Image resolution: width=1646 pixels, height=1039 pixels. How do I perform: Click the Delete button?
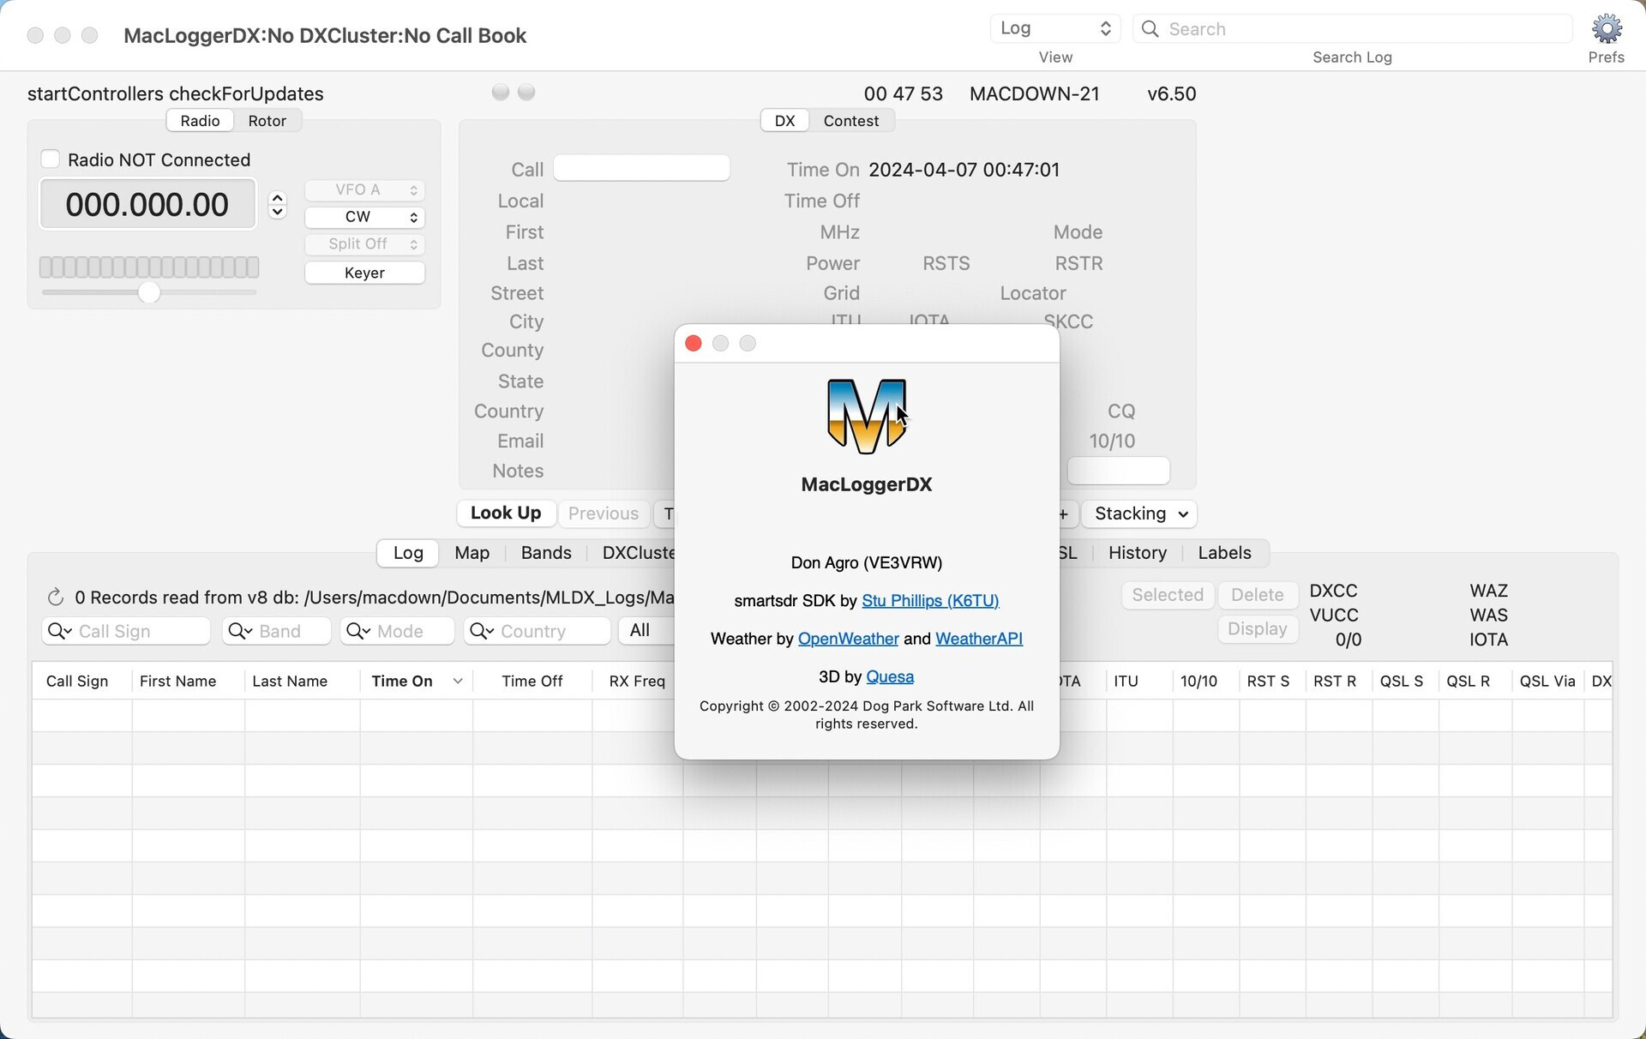pos(1257,595)
